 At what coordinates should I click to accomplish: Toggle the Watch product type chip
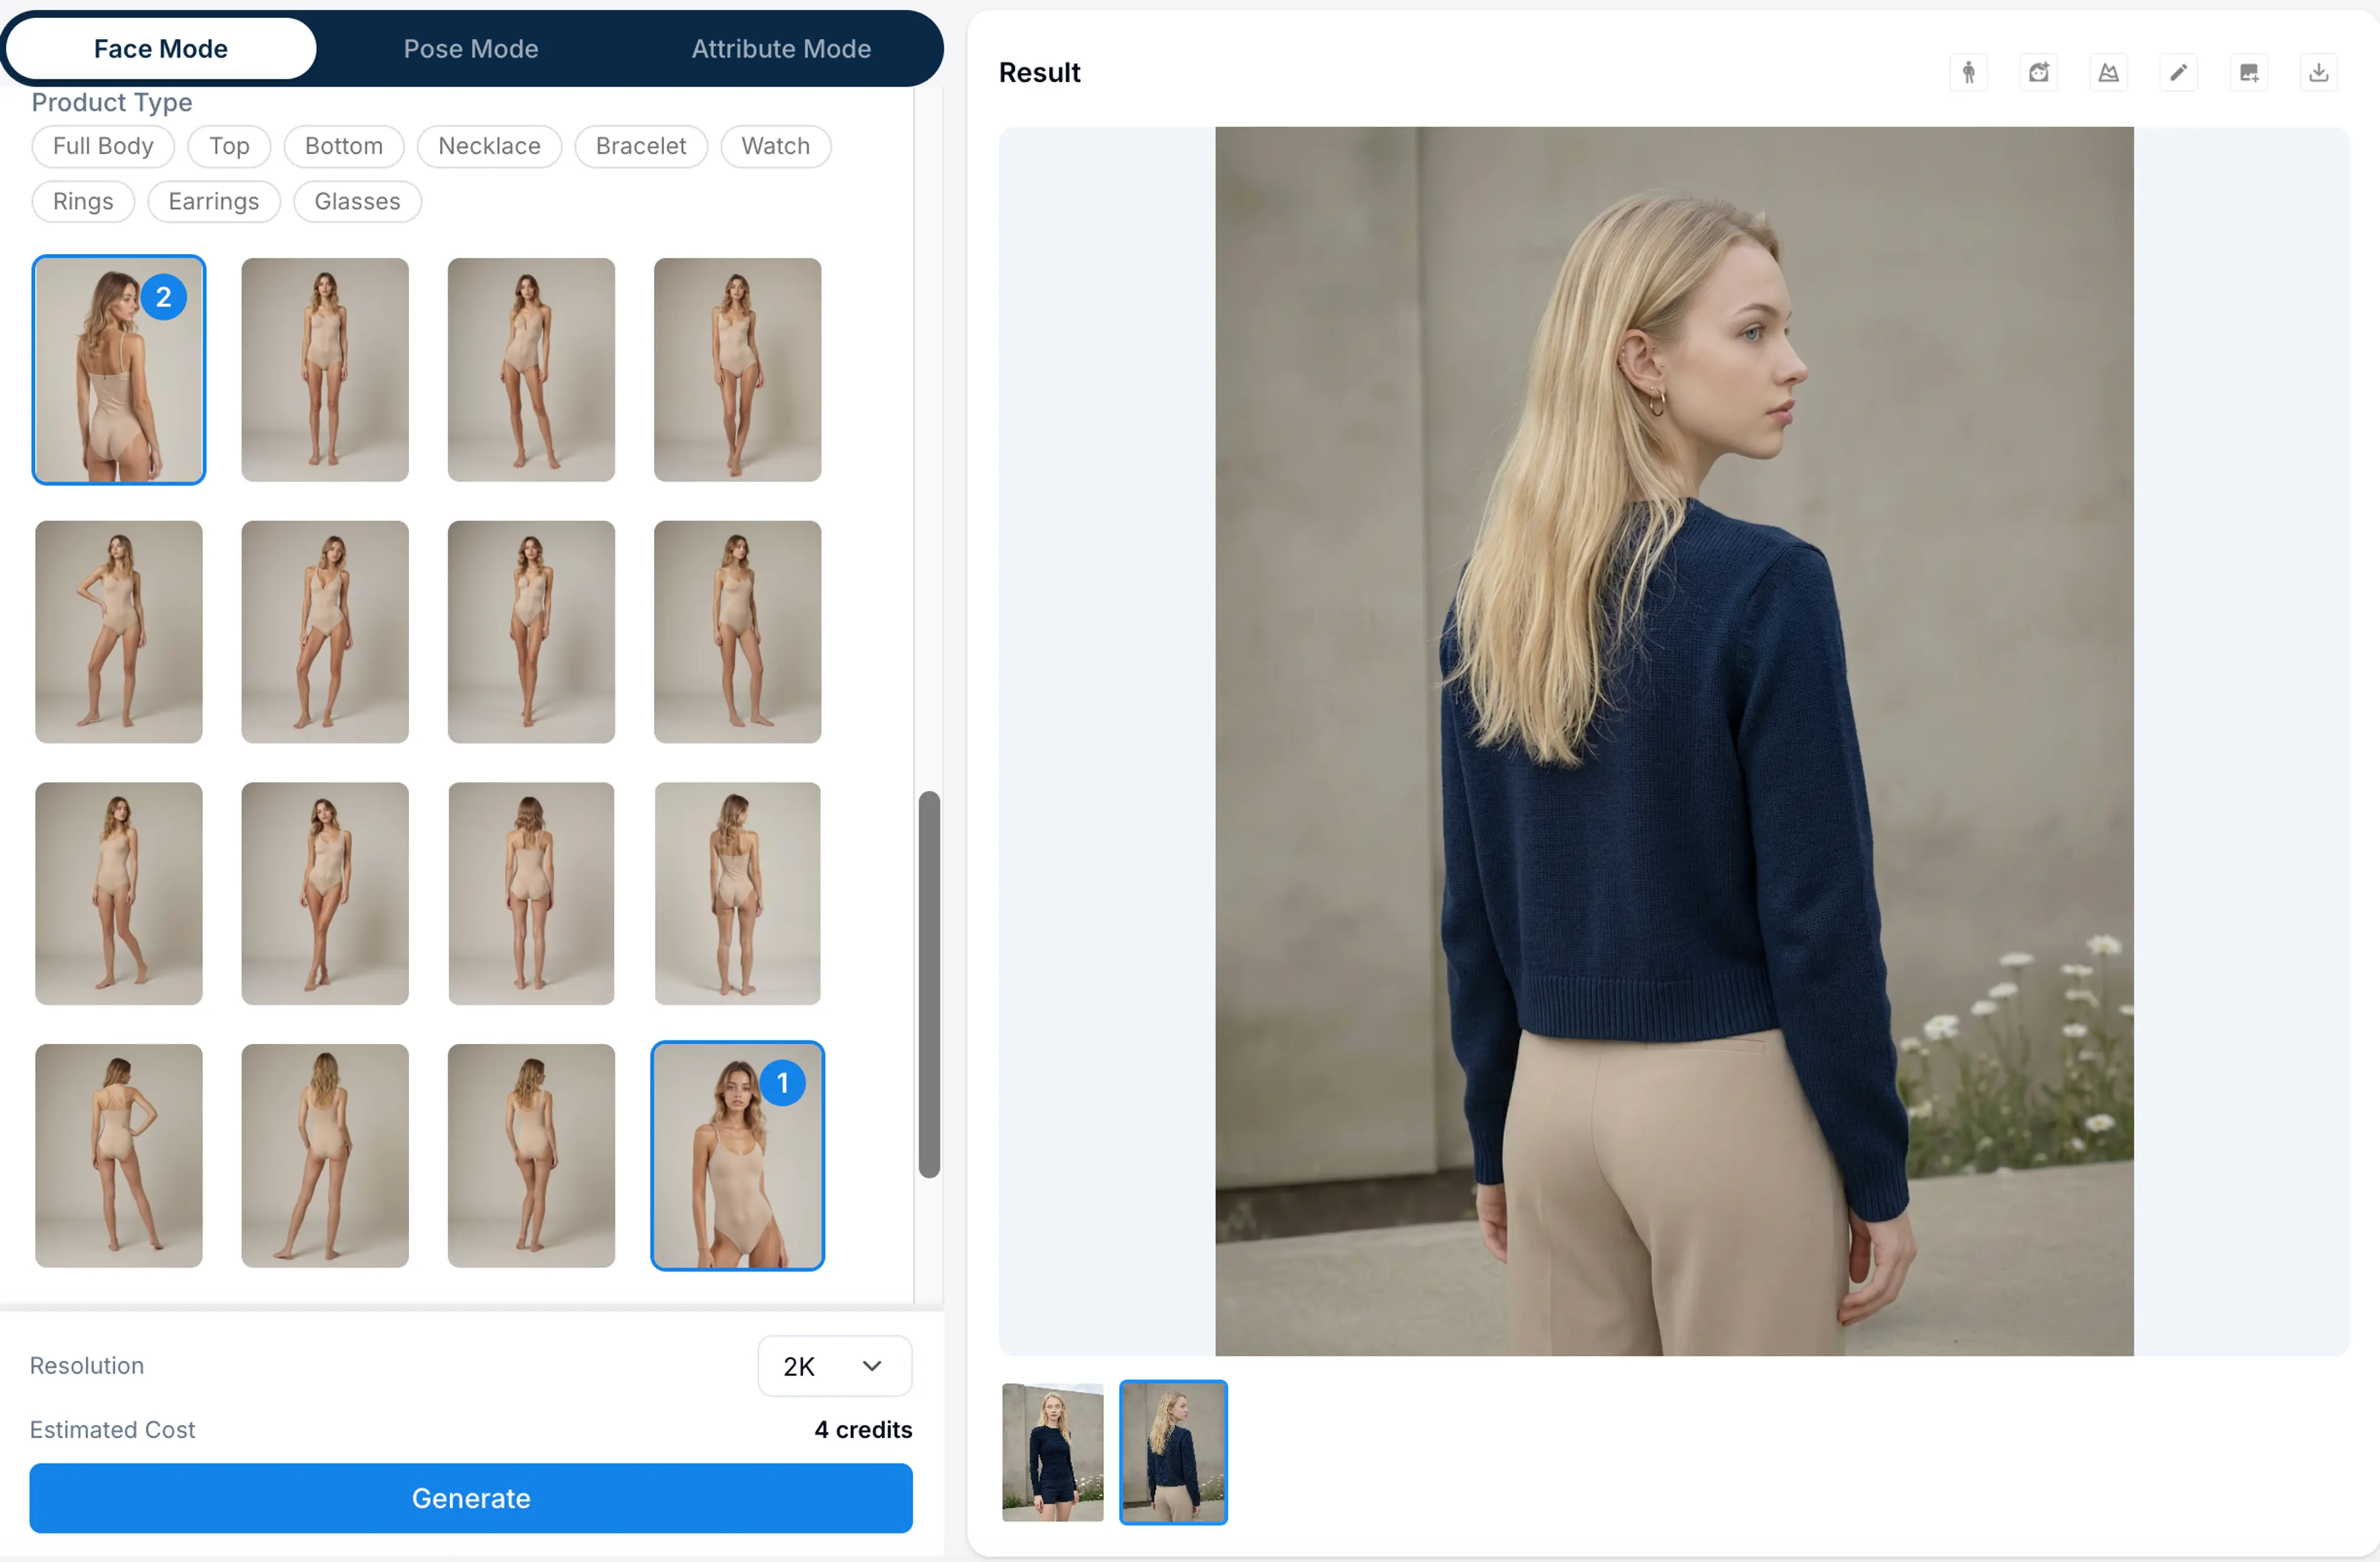[775, 146]
